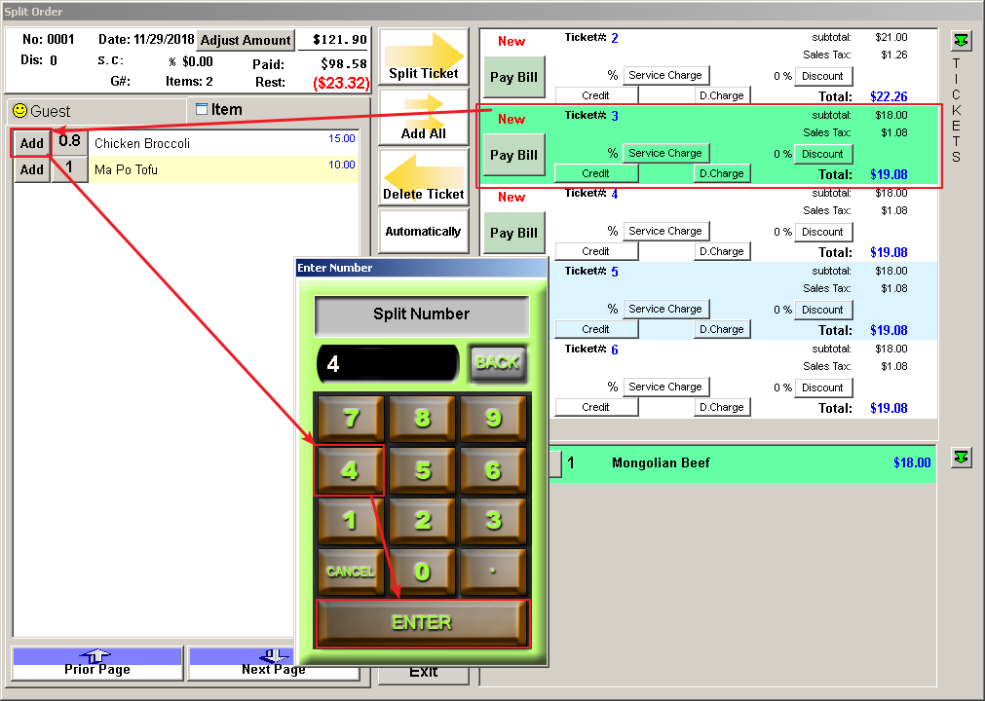Tap keypad digit 7
Screen dimensions: 985x701
click(x=351, y=419)
